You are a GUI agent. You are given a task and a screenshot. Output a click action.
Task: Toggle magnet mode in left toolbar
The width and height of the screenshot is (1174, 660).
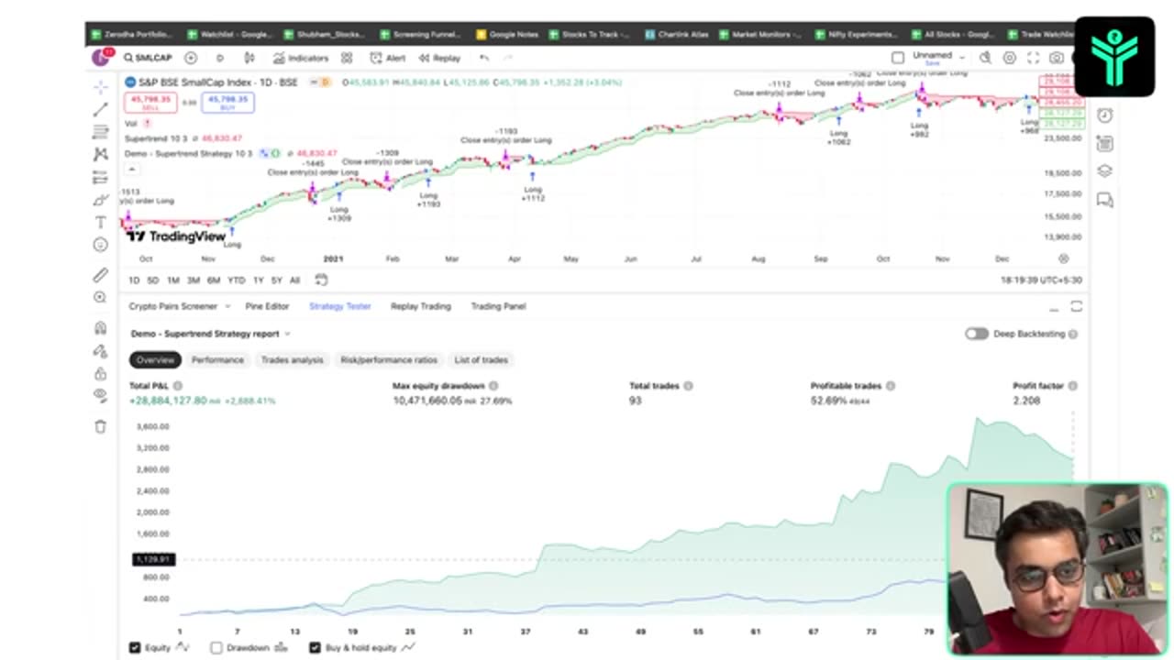click(100, 328)
